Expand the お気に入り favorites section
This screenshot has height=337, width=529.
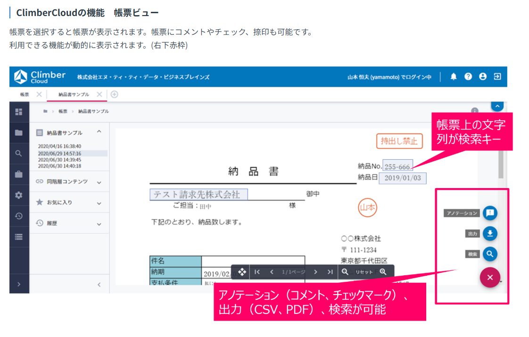(99, 203)
